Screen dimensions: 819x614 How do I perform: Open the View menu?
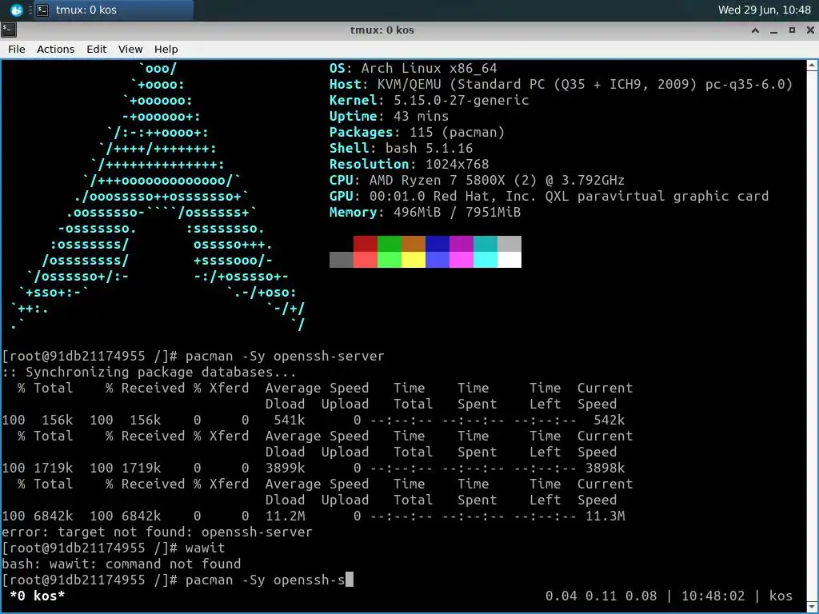click(130, 49)
